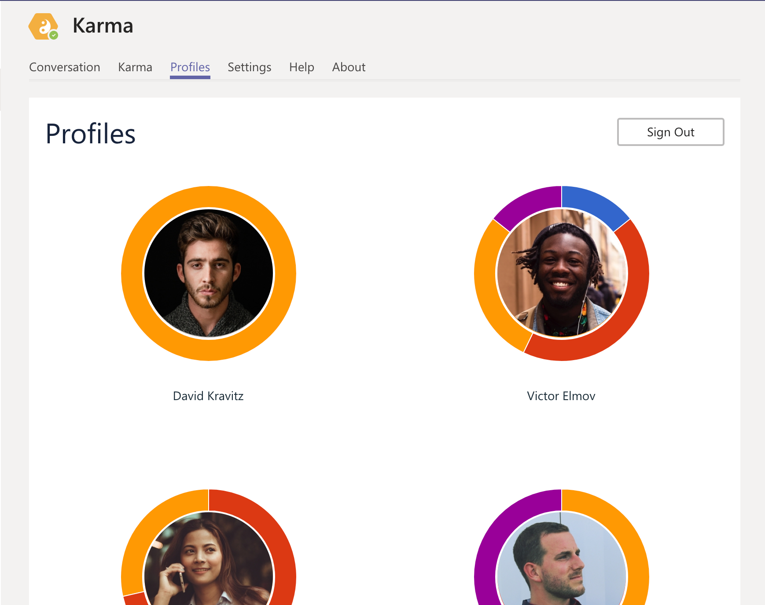
Task: Switch to the Karma tab
Action: 135,67
